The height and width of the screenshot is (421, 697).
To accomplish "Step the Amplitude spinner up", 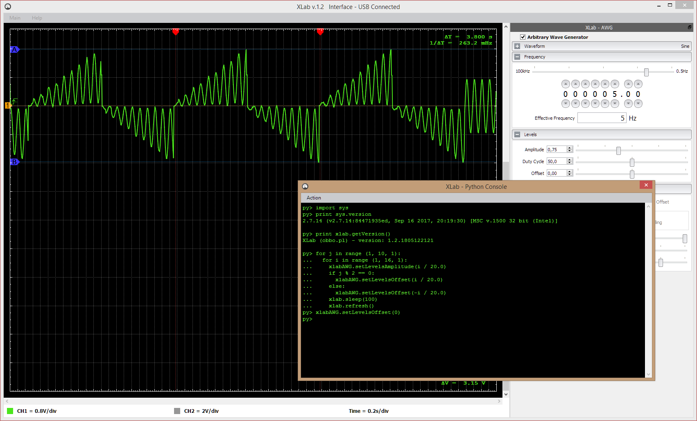I will [569, 148].
